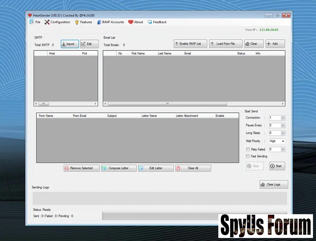Click the Add email plus button
Viewport: 316px width, 241px height.
pyautogui.click(x=275, y=44)
